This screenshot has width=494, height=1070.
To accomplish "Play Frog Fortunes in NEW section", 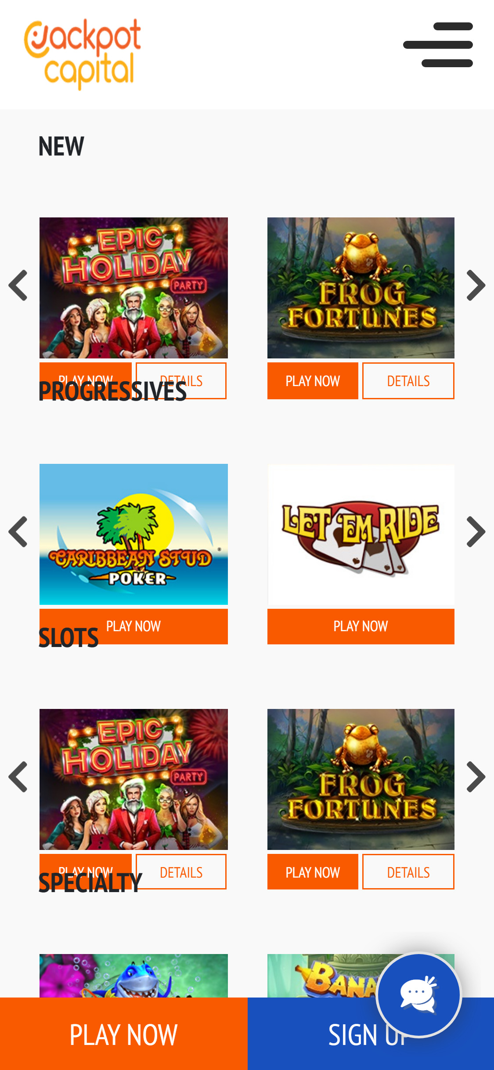I will 313,381.
